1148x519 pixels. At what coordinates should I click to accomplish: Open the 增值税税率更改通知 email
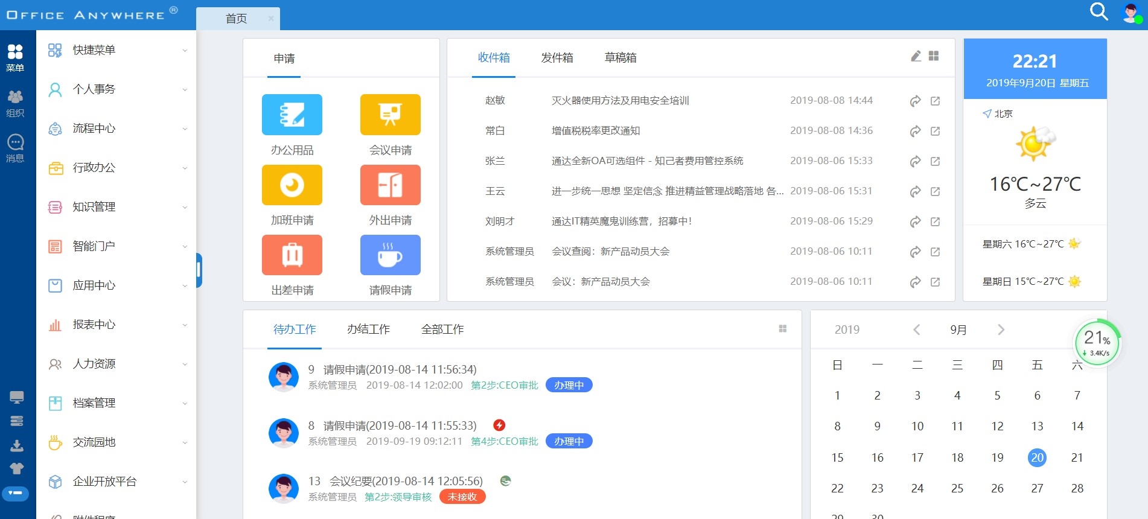(x=595, y=131)
